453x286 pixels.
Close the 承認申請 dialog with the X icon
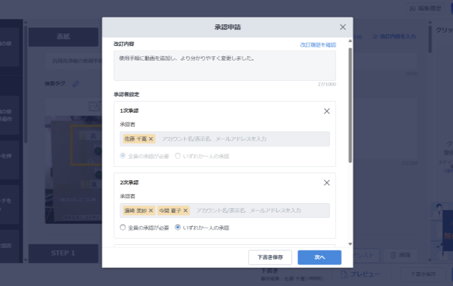coord(343,27)
